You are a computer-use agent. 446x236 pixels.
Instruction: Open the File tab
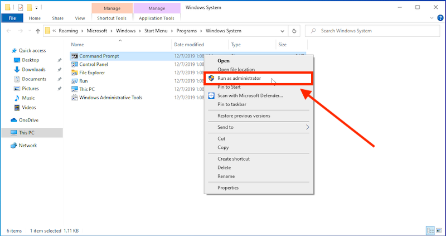tap(12, 18)
